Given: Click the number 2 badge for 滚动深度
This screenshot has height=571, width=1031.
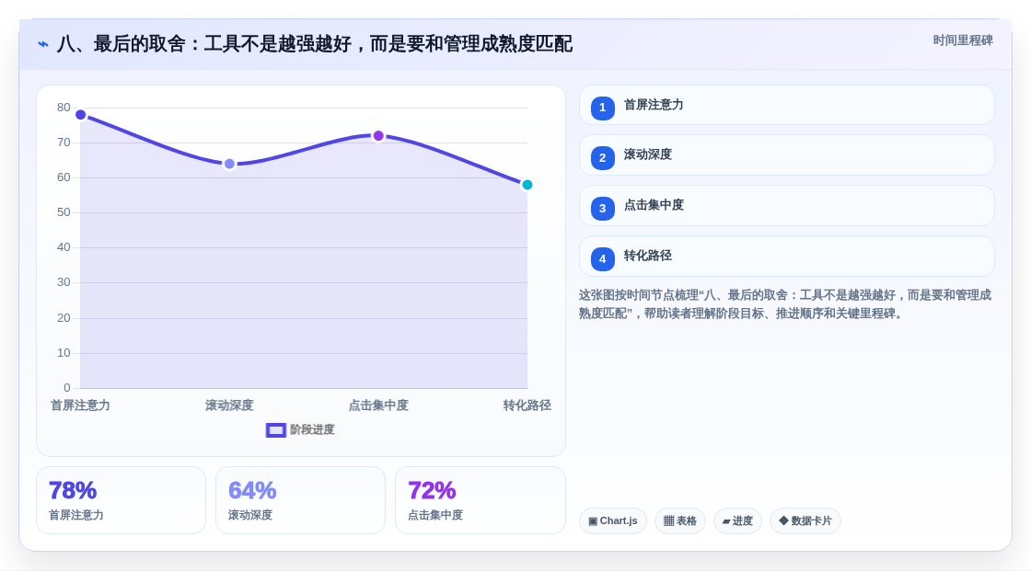Looking at the screenshot, I should coord(602,158).
